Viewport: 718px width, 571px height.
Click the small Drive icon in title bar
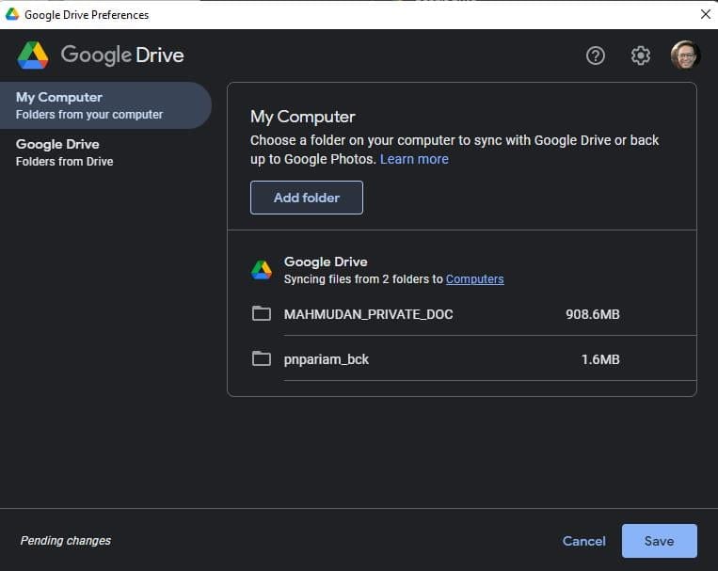point(12,14)
